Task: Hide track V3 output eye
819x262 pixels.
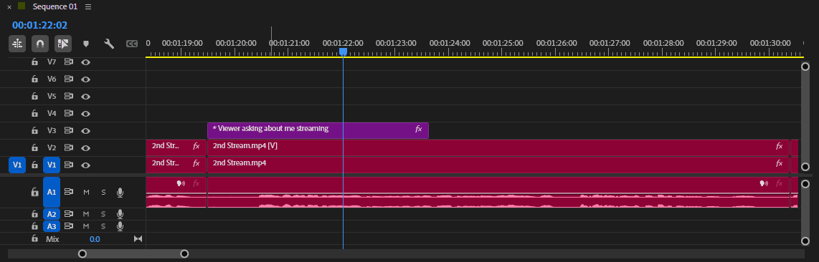Action: coord(85,131)
